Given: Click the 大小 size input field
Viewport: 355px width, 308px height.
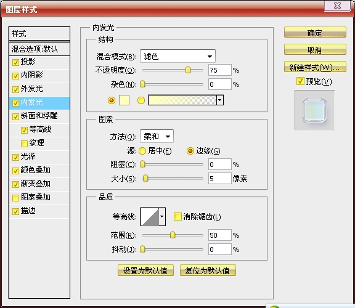Looking at the screenshot, I should pyautogui.click(x=220, y=179).
